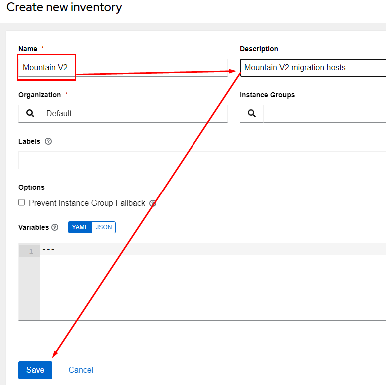Click the Organization field showing Default

tap(135, 114)
